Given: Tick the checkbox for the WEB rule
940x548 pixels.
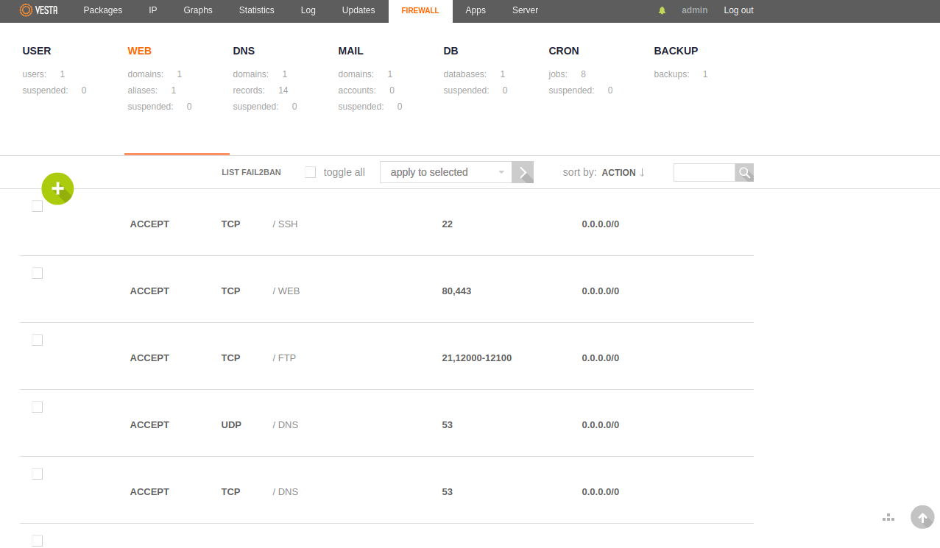Looking at the screenshot, I should 38,273.
